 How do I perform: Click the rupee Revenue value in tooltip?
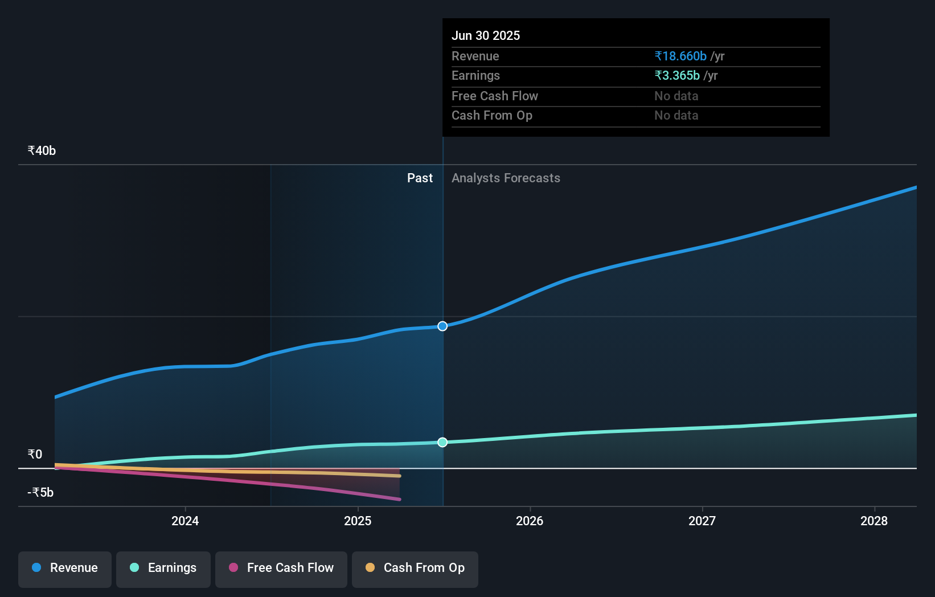point(680,56)
